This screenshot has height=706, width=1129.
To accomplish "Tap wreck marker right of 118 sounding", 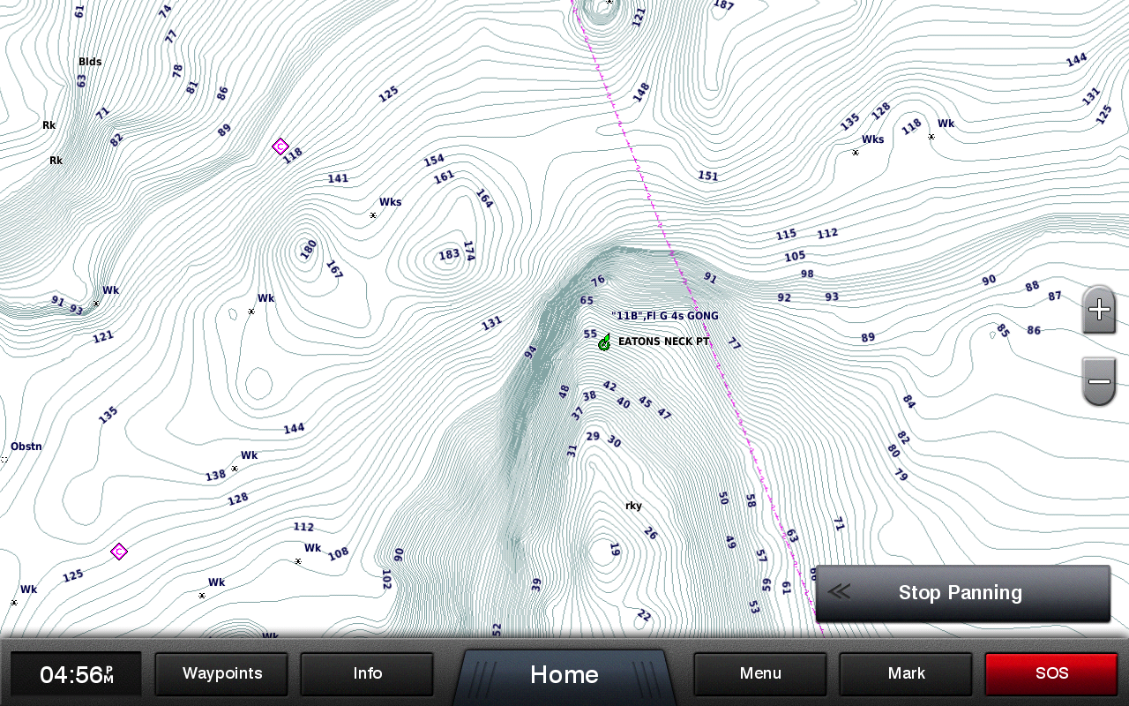I will tap(931, 137).
